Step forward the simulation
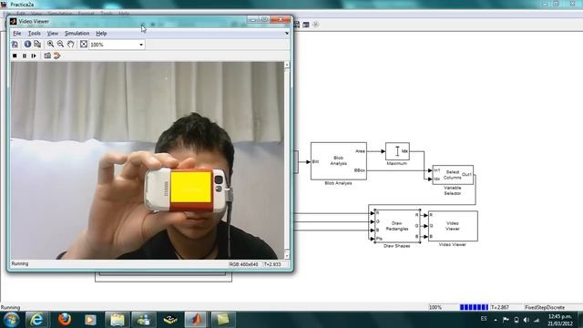 click(34, 56)
